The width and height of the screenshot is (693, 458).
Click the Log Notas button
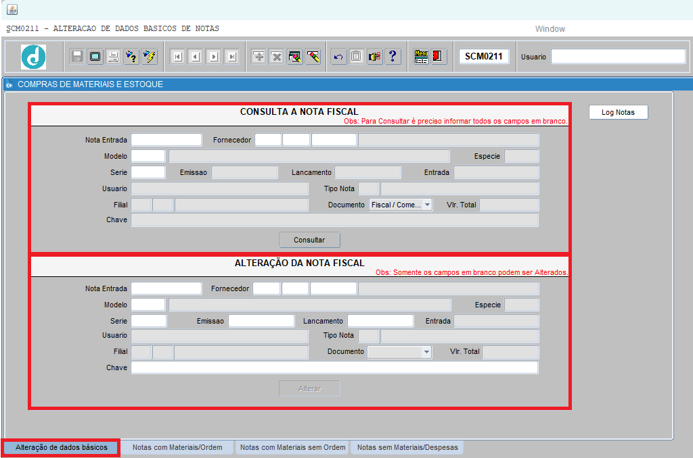pyautogui.click(x=618, y=112)
